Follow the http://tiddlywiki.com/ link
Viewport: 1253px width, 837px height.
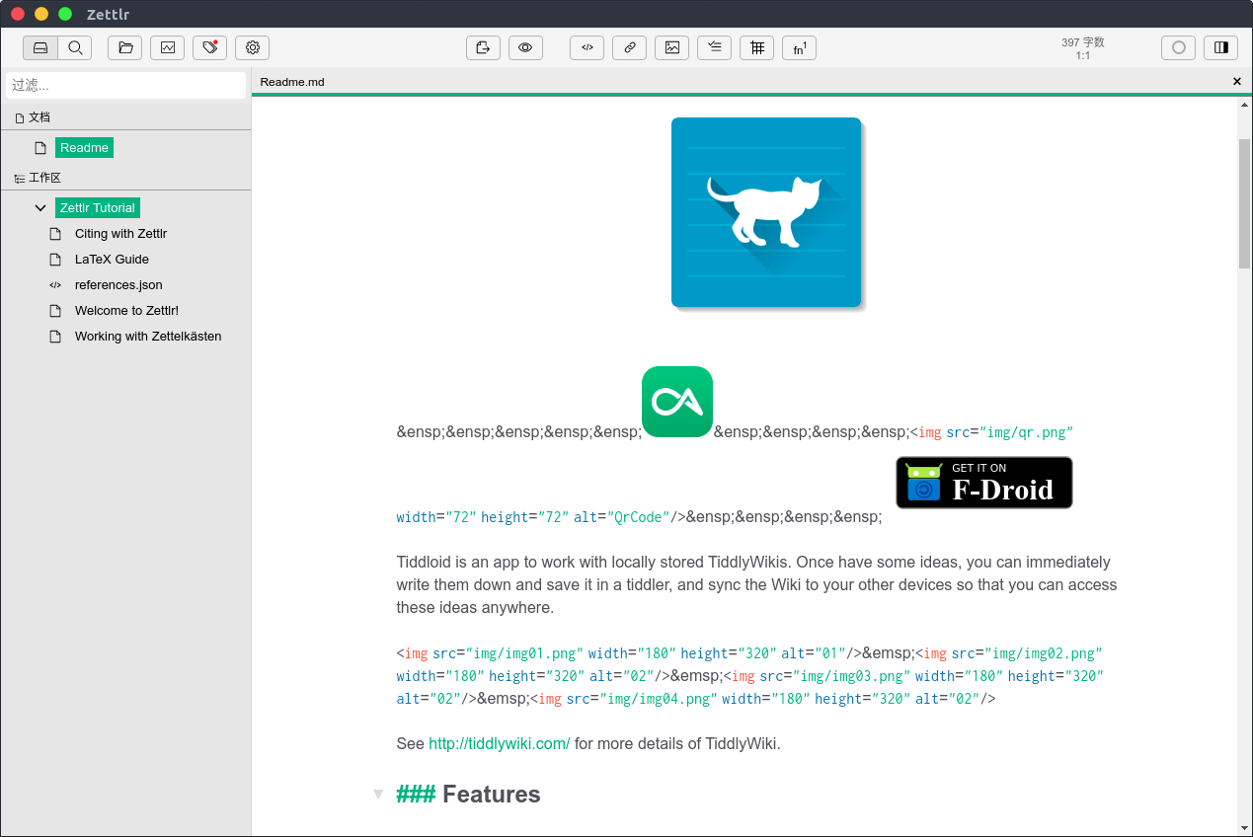coord(500,743)
